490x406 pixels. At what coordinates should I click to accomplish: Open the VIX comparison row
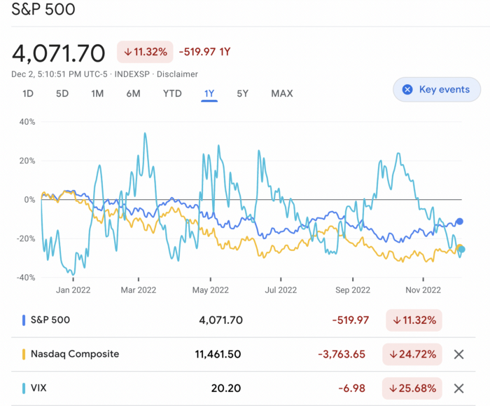tap(243, 388)
